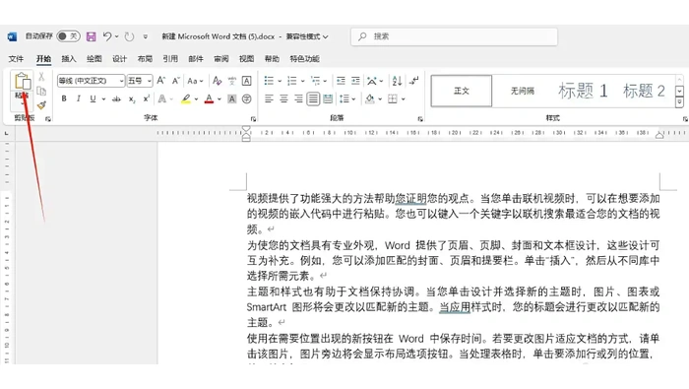Toggle Character Shading gray A button
Screen dimensions: 689x389
click(232, 98)
